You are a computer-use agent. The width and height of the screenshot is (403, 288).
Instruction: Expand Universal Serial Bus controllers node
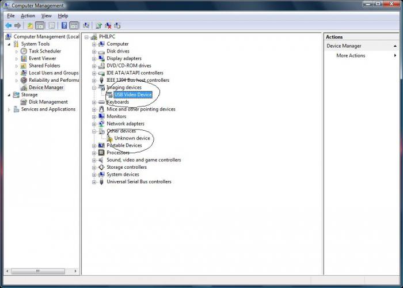94,182
